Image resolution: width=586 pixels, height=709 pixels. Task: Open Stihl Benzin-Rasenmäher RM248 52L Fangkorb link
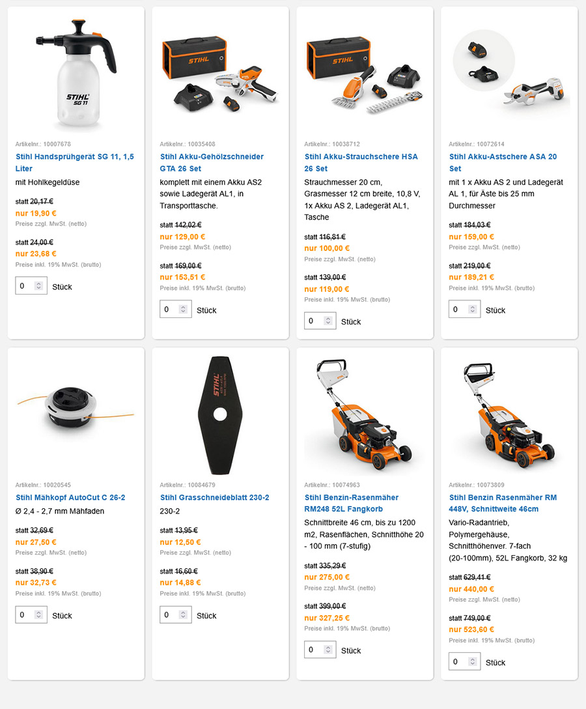coord(351,503)
